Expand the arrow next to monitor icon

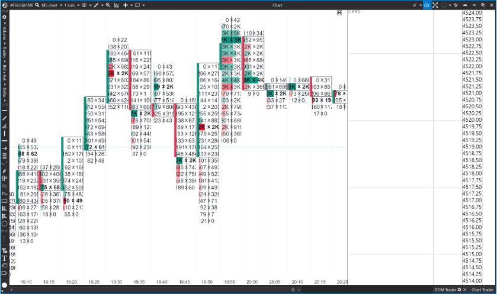(x=90, y=5)
